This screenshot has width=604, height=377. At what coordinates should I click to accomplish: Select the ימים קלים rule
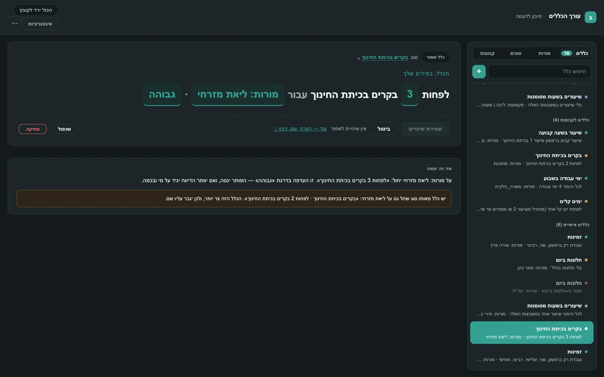(532, 205)
